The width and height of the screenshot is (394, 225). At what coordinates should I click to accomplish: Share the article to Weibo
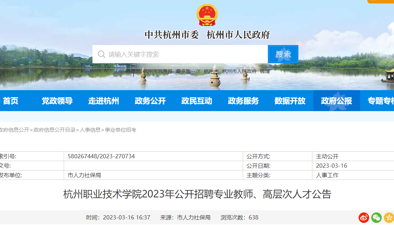[364, 217]
